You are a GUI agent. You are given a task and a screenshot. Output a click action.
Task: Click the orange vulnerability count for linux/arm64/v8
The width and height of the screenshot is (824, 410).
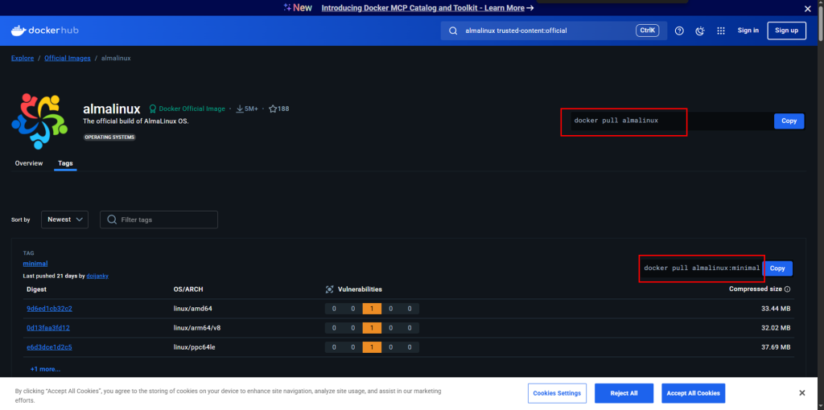click(x=372, y=328)
